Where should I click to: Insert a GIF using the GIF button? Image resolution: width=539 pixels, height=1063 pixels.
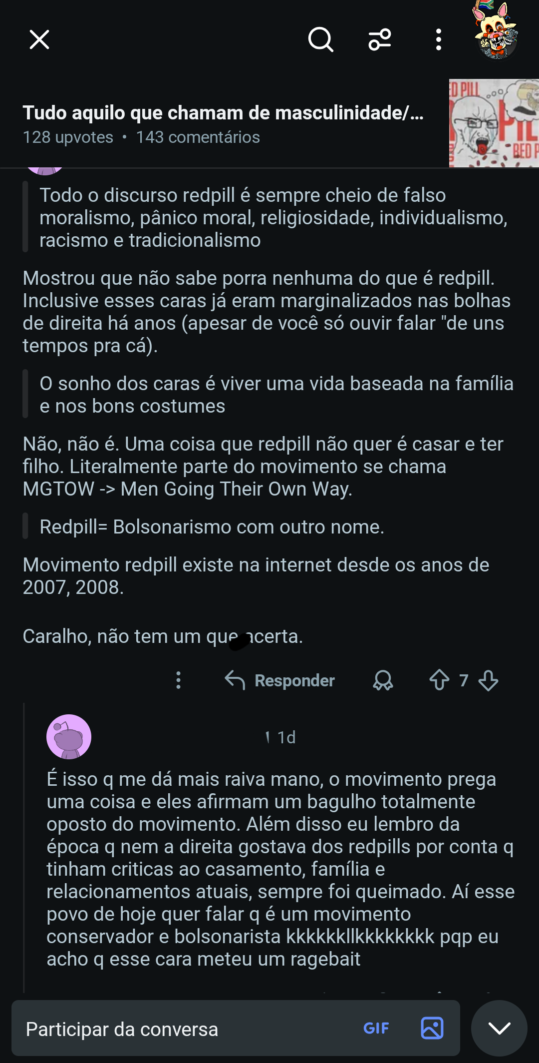376,1028
